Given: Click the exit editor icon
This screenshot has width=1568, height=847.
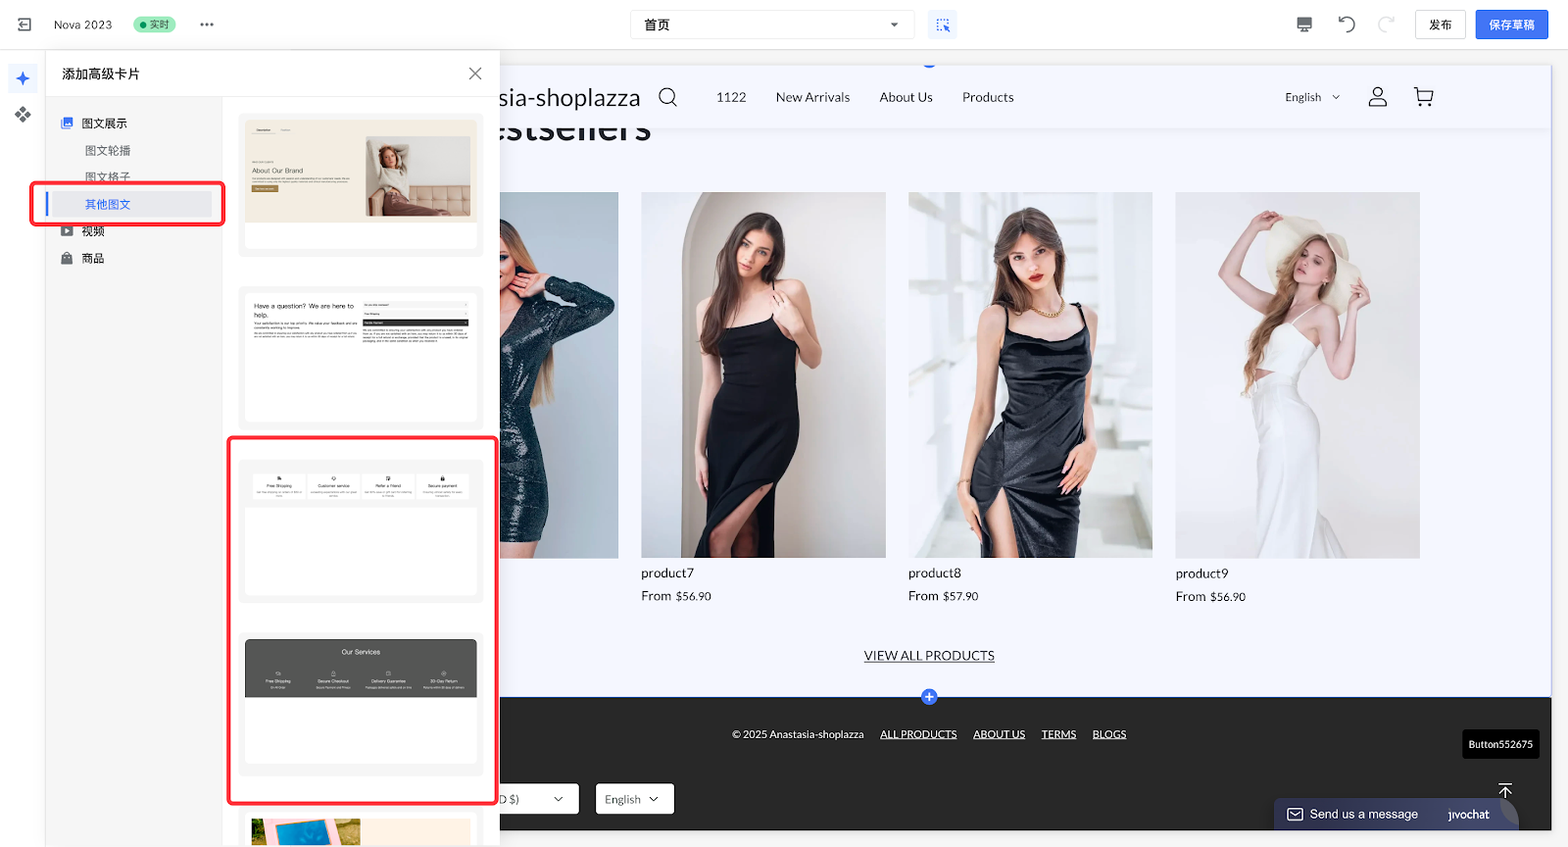Looking at the screenshot, I should tap(24, 25).
